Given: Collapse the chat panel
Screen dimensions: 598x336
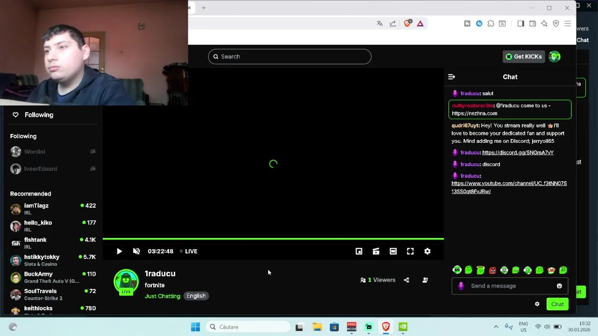Looking at the screenshot, I should click(451, 77).
